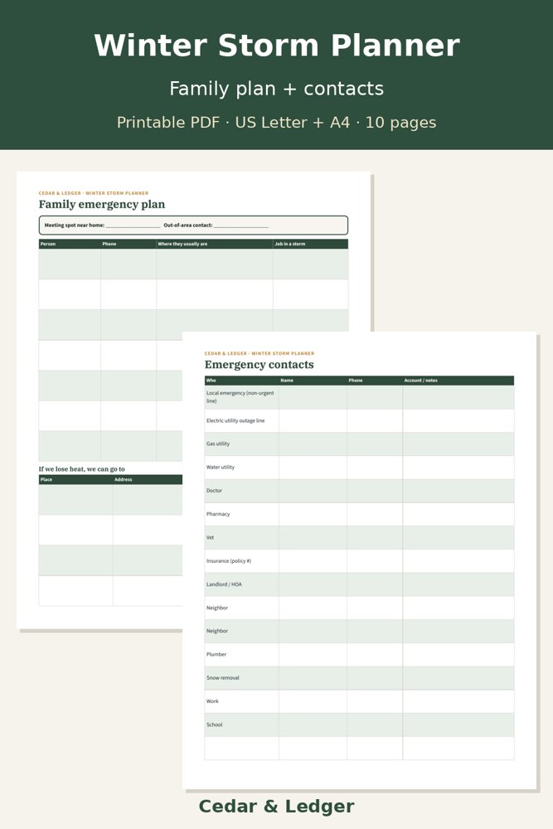This screenshot has height=829, width=553.
Task: Click the "Job in a storm" column header
Action: (289, 244)
